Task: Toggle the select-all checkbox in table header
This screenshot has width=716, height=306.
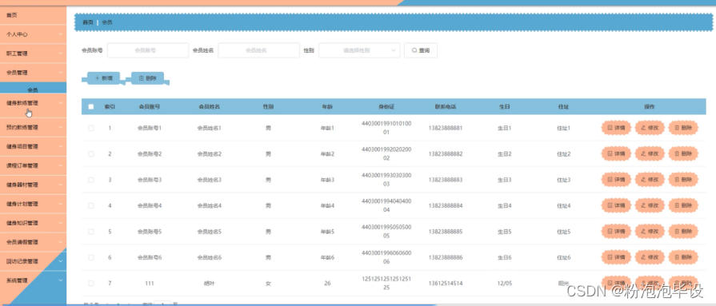Action: (91, 107)
